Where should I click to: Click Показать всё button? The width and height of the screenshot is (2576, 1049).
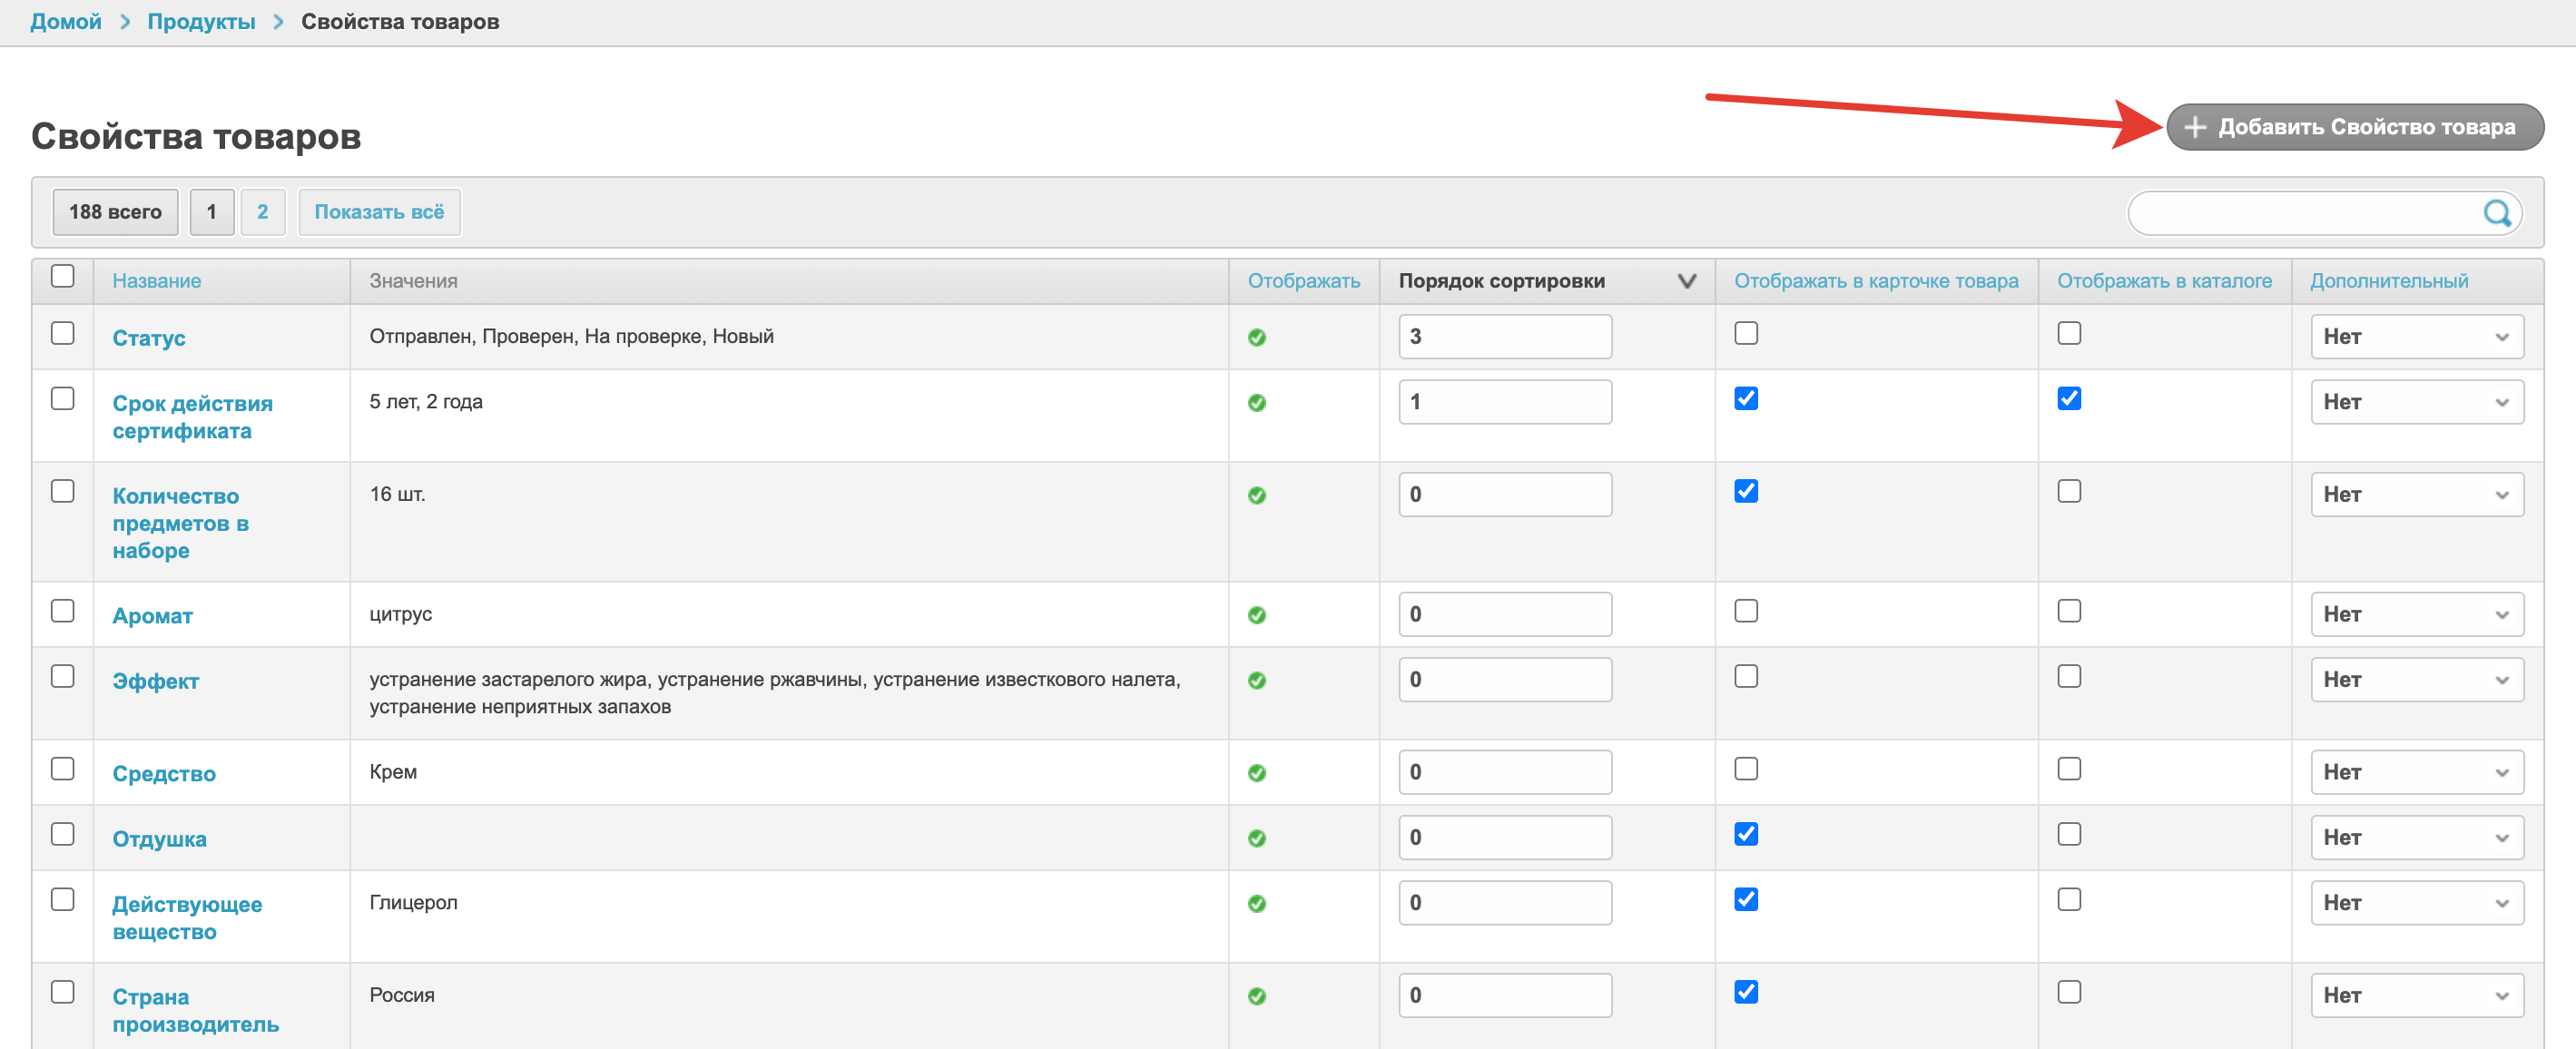click(379, 212)
